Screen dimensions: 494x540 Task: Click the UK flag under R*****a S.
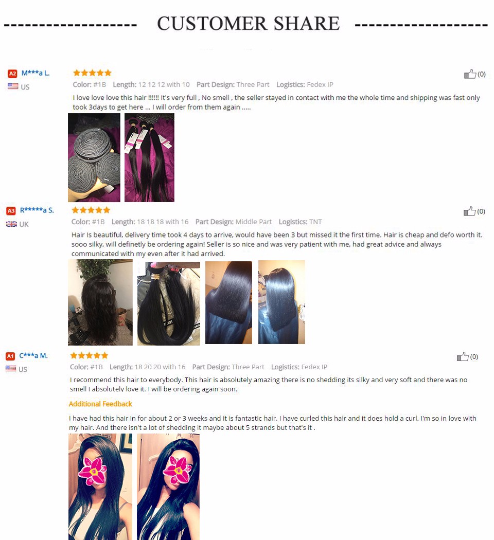[11, 224]
